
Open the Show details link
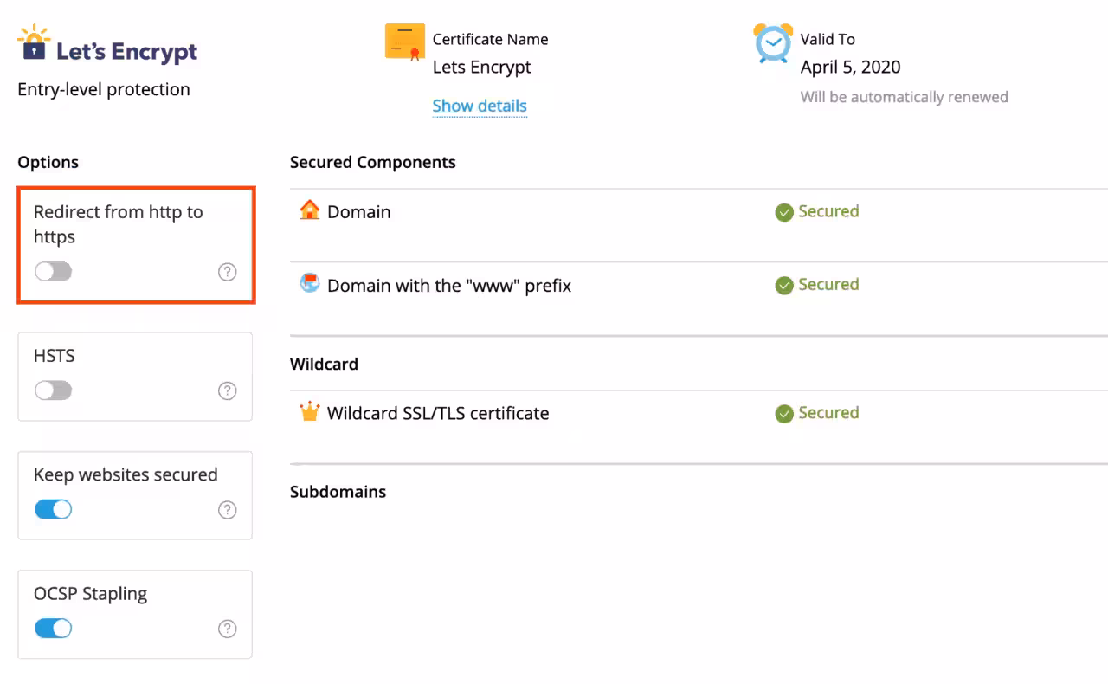(480, 106)
